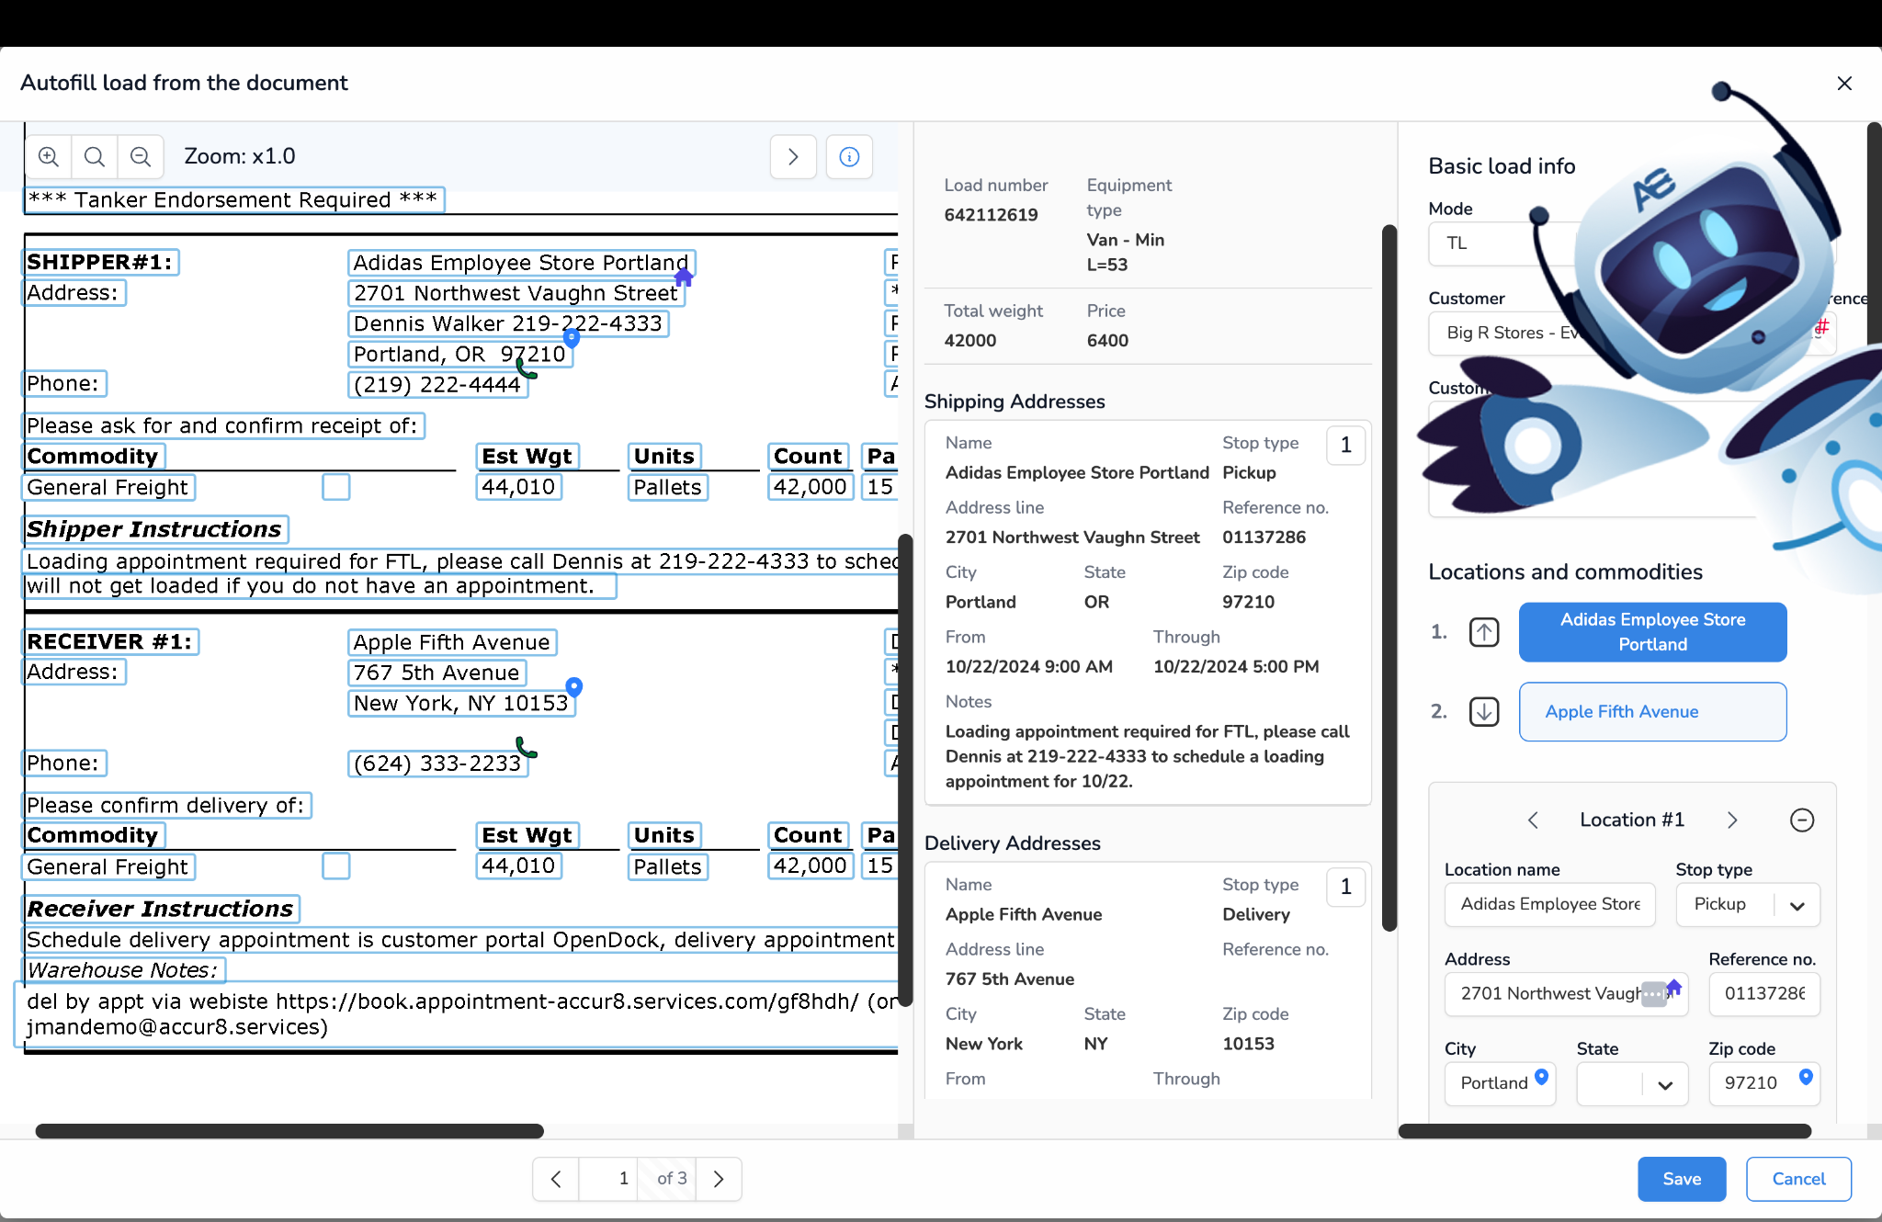Image resolution: width=1882 pixels, height=1222 pixels.
Task: Click the Zip code 97210 field
Action: pos(1764,1084)
